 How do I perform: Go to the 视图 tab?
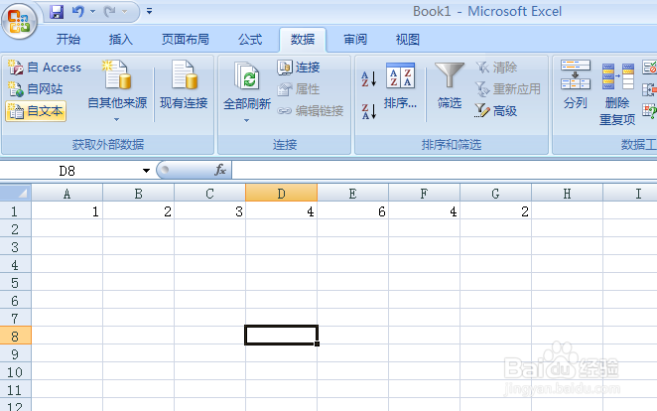point(408,40)
